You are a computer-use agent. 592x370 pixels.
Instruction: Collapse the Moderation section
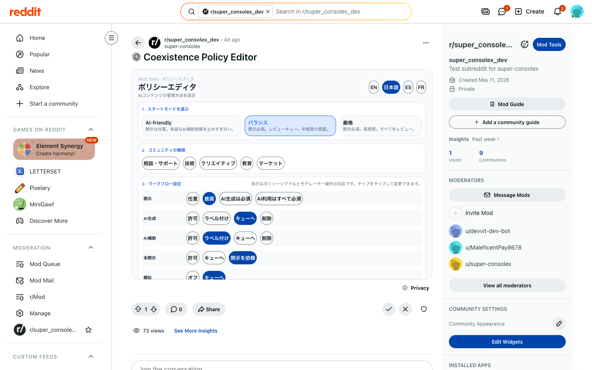click(x=91, y=247)
